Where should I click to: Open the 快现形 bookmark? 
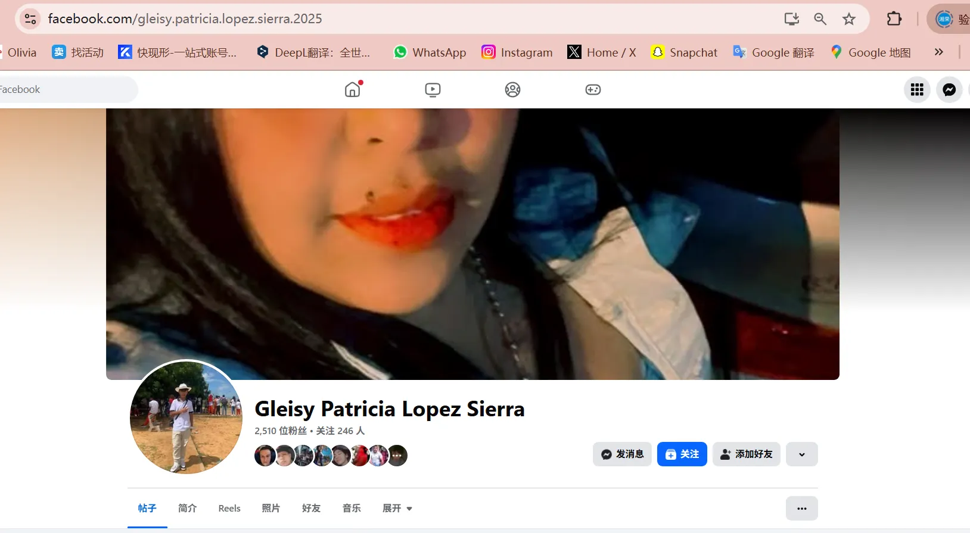click(178, 52)
